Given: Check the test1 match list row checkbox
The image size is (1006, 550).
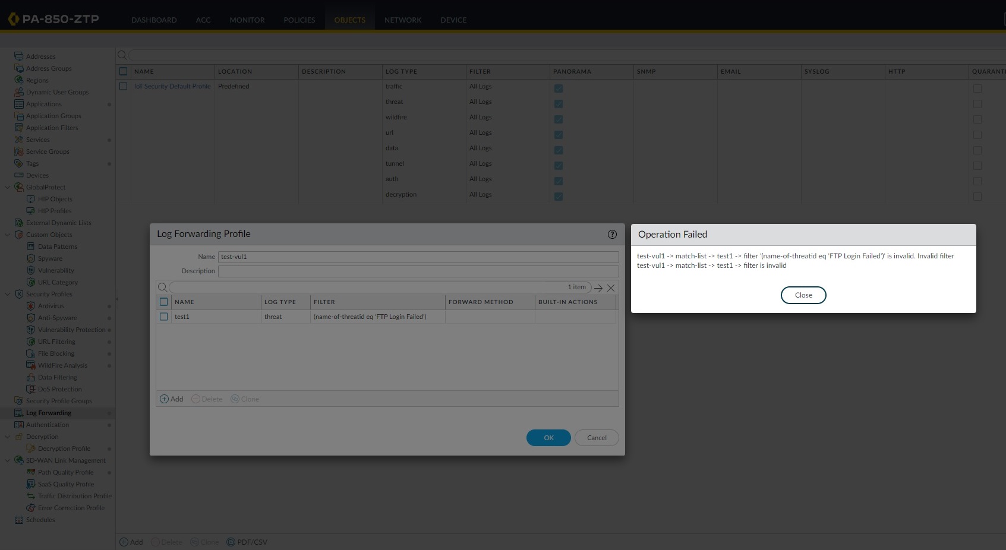Looking at the screenshot, I should coord(164,317).
